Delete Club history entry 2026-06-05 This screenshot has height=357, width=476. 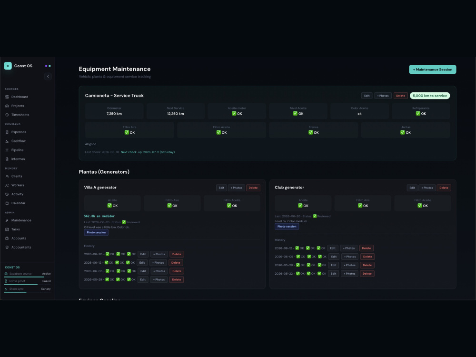pos(367,257)
